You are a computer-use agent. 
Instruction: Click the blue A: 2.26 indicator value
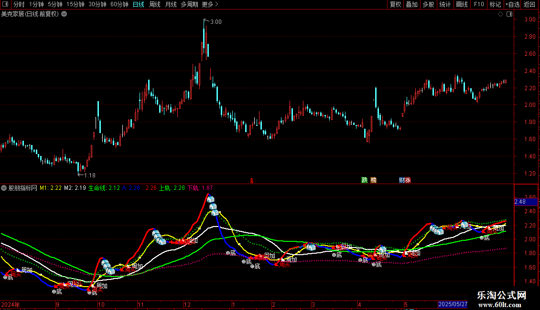tap(131, 188)
